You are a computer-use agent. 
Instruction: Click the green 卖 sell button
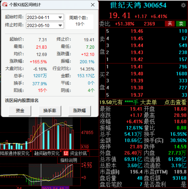point(181,24)
